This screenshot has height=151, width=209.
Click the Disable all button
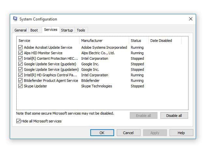coord(174,116)
